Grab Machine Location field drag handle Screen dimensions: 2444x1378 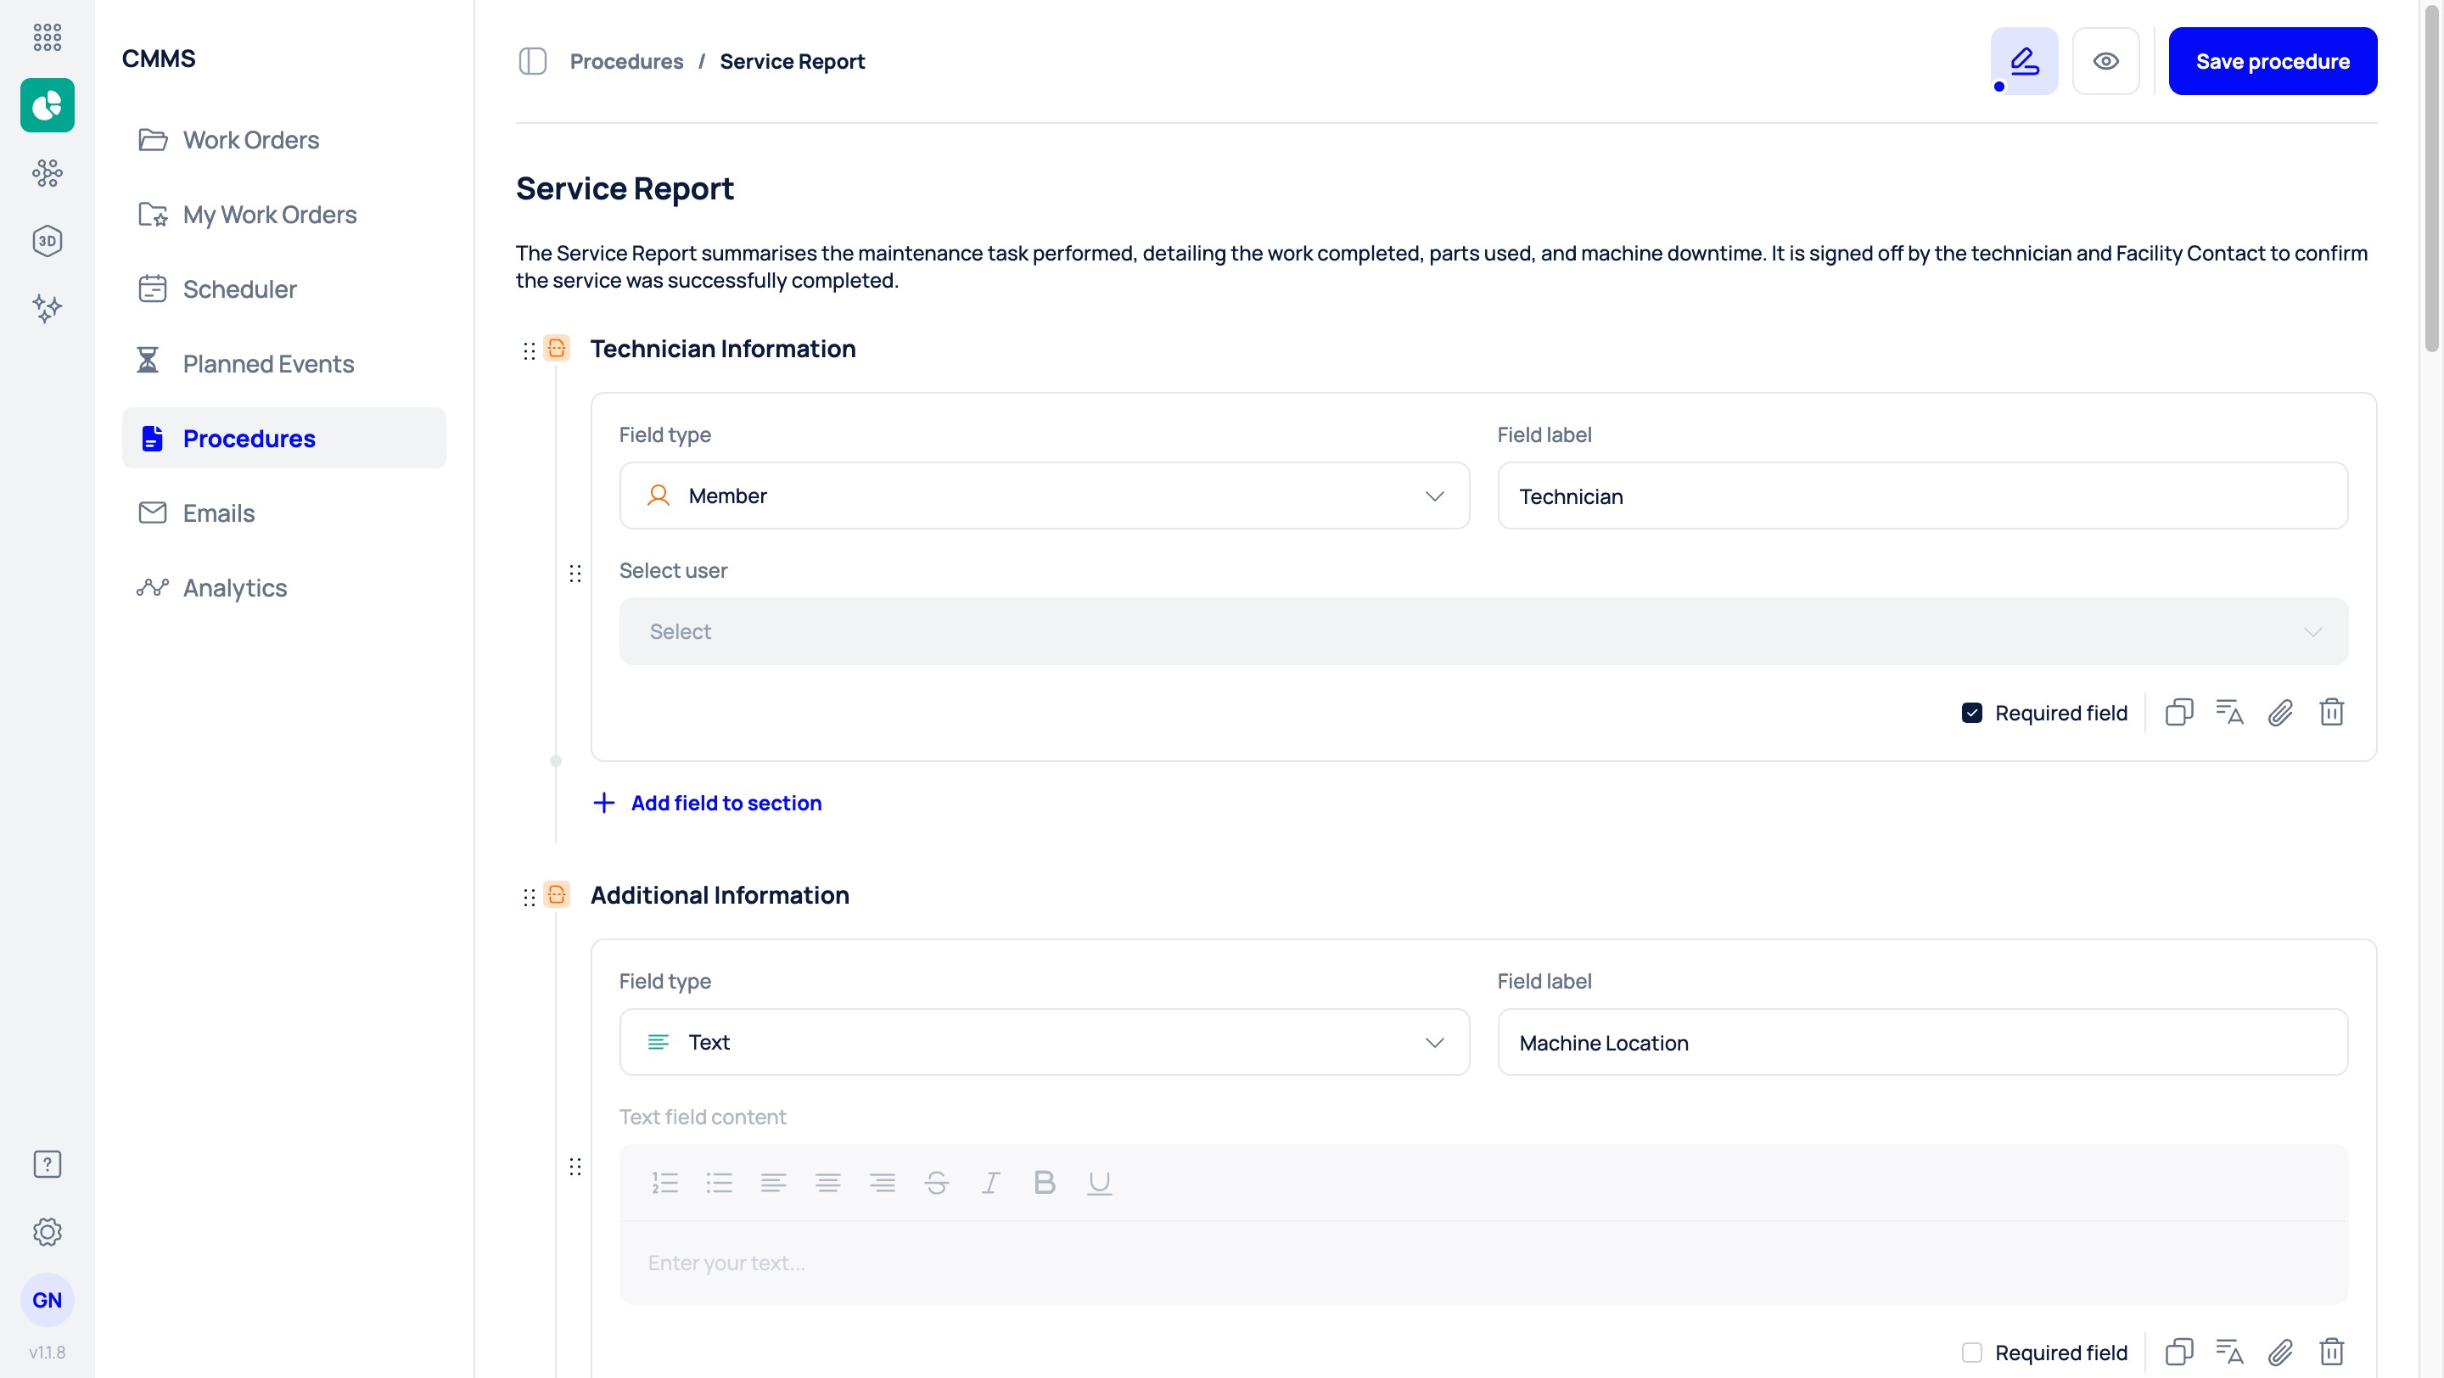click(575, 1167)
